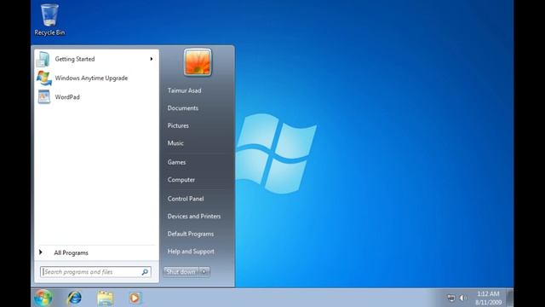The image size is (545, 307).
Task: Select Windows Anytime Upgrade entry text
Action: pyautogui.click(x=91, y=78)
